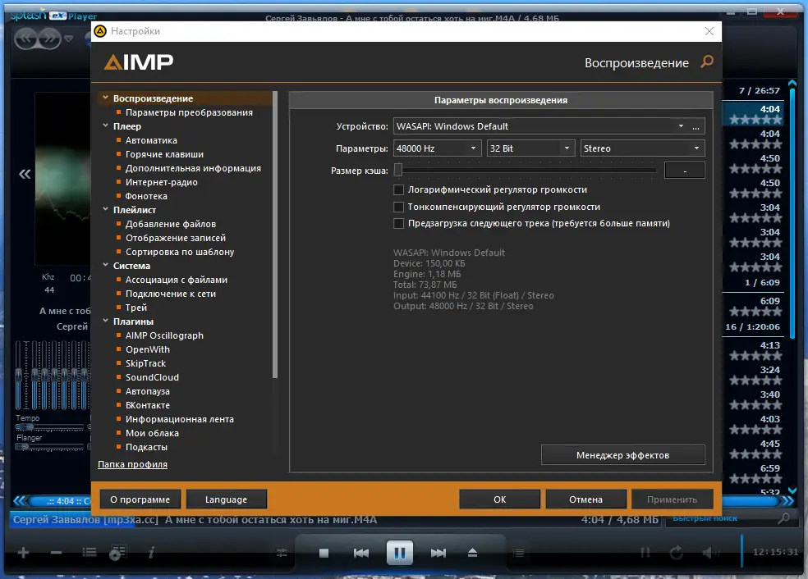The image size is (808, 579).
Task: Collapse the Воспроизведение tree section
Action: pyautogui.click(x=105, y=98)
